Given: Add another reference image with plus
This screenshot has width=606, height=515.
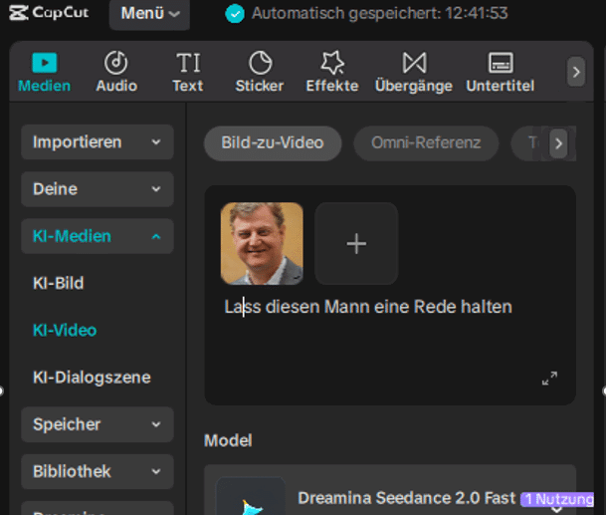Looking at the screenshot, I should pyautogui.click(x=356, y=244).
